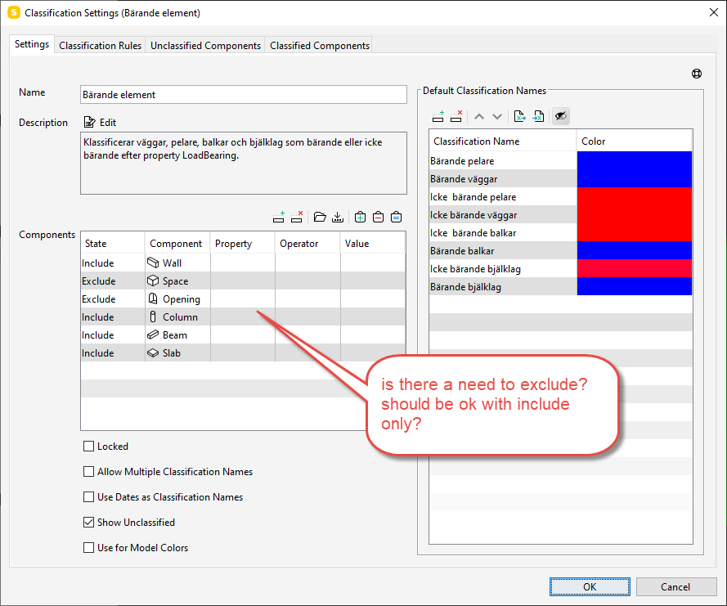
Task: Enable Use for Model Colors
Action: (88, 548)
